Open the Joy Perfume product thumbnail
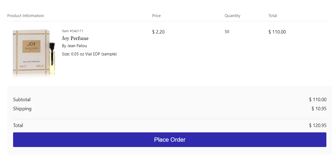The width and height of the screenshot is (336, 155). (34, 53)
